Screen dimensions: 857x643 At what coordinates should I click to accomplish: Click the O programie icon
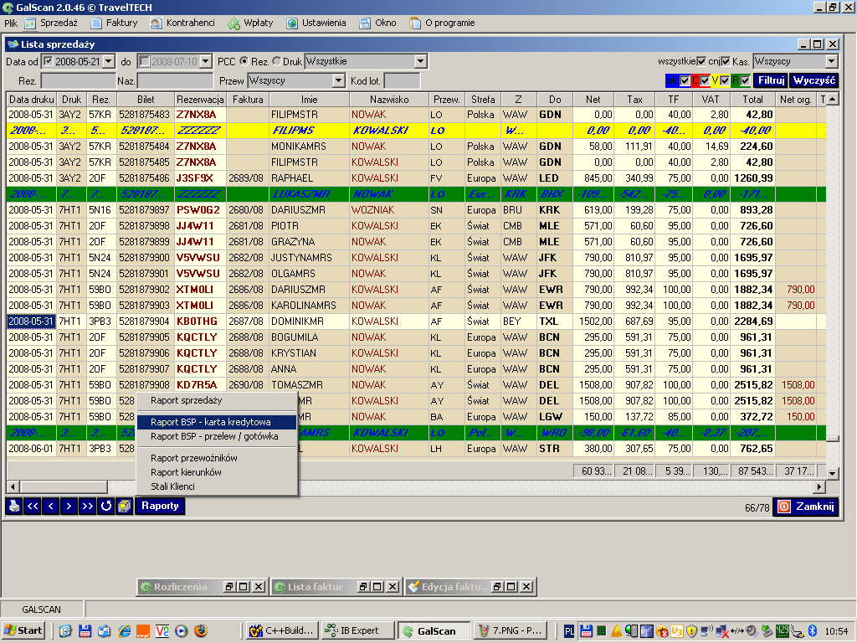(415, 23)
